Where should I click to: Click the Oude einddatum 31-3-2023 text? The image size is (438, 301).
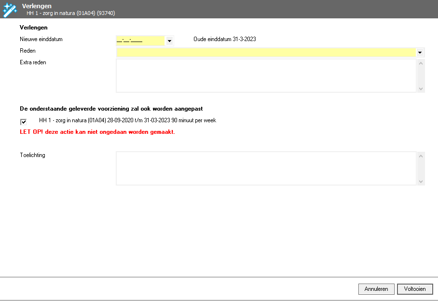224,39
